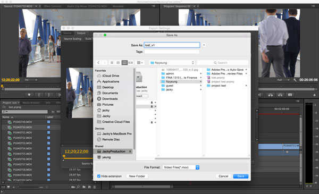The width and height of the screenshot is (319, 194).
Task: Open lowercase jacky home folder in sidebar
Action: tap(103, 110)
